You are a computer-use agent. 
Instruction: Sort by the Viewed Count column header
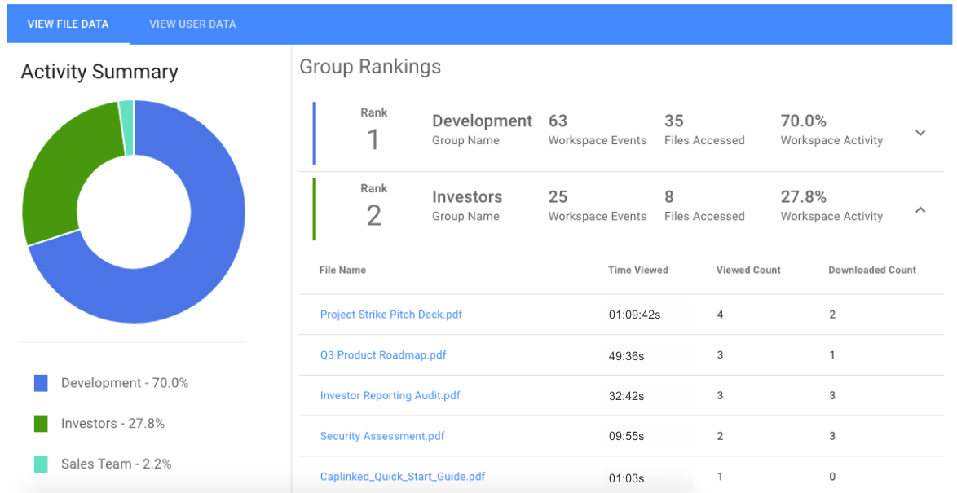(748, 270)
